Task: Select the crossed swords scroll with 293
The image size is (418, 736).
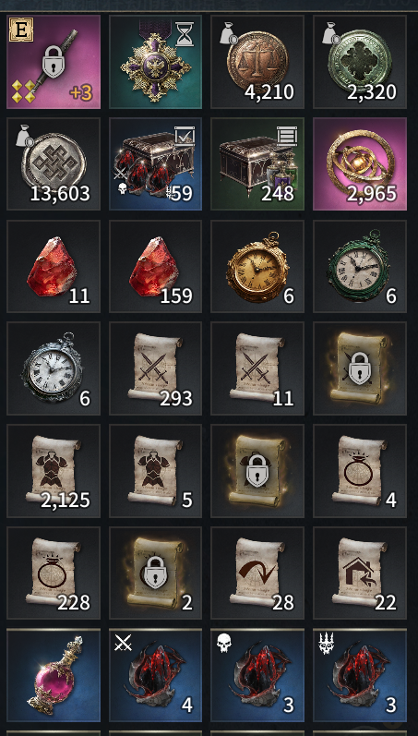Action: [156, 368]
